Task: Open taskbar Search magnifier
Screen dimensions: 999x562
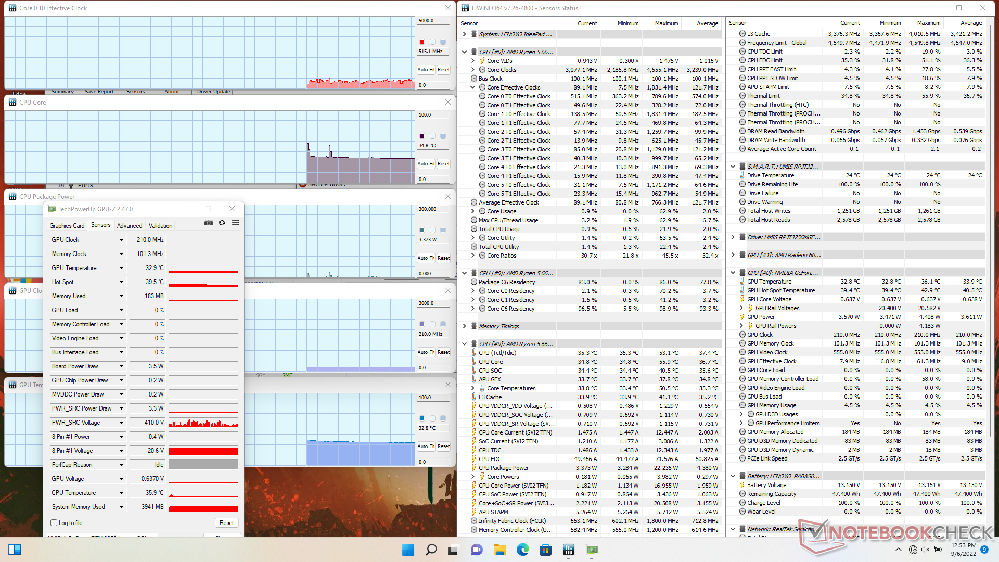Action: [x=431, y=550]
